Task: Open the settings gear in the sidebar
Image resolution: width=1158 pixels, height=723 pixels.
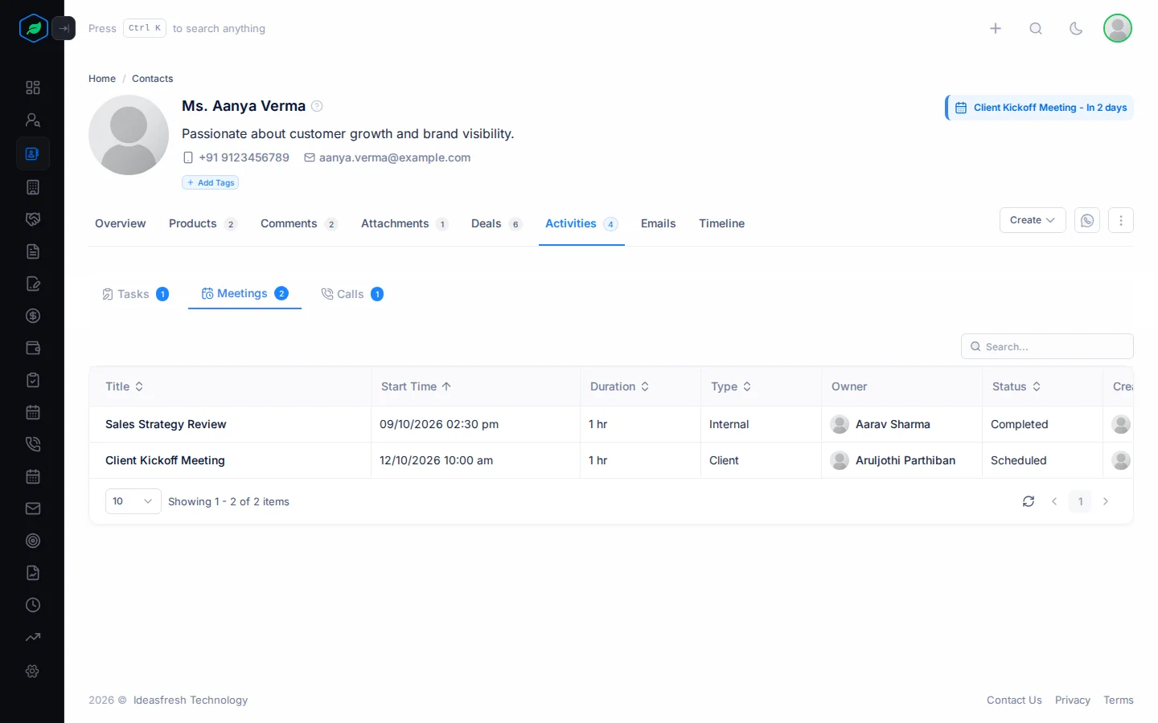Action: (x=33, y=671)
